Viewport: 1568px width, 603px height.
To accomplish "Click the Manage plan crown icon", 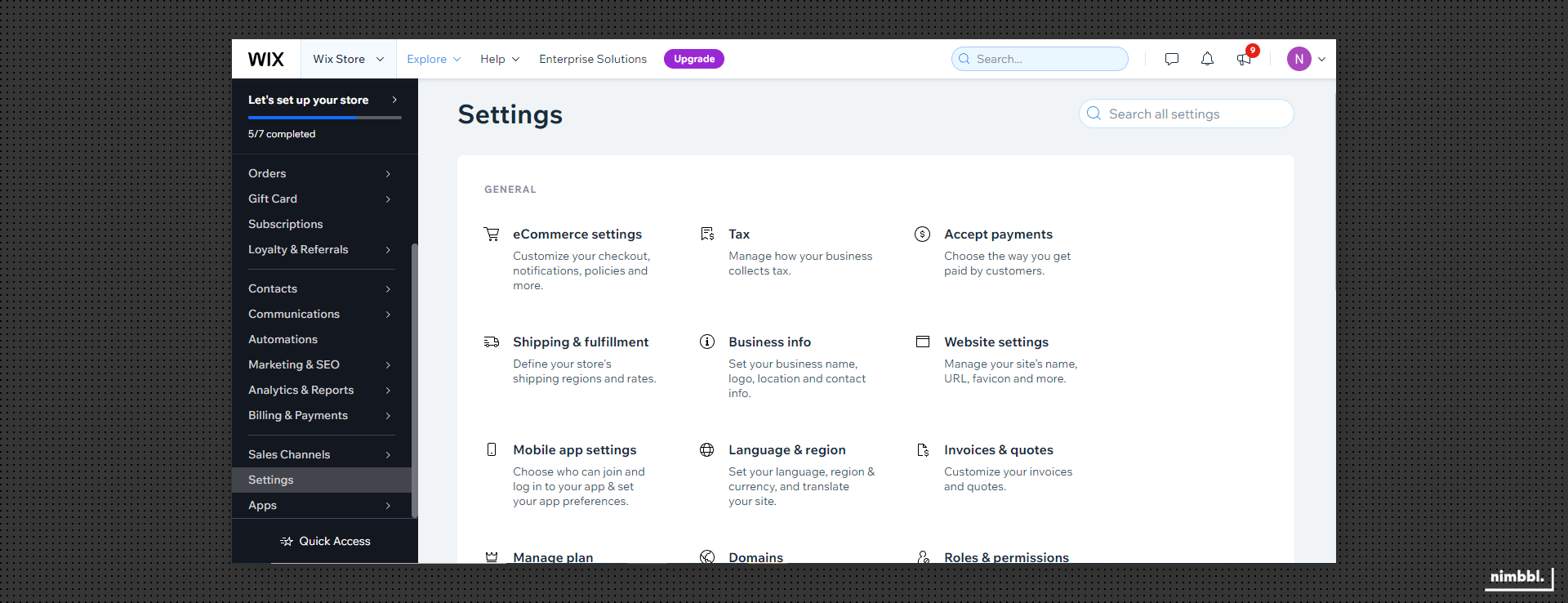I will 492,556.
